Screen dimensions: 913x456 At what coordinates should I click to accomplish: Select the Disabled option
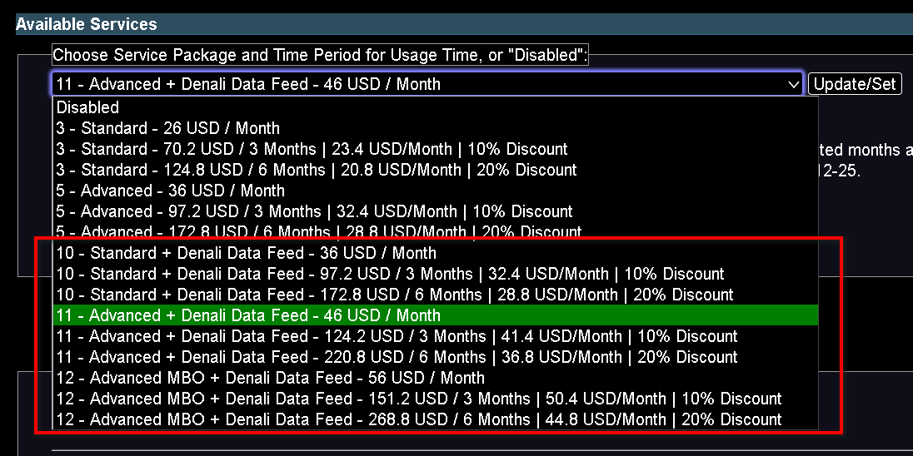click(436, 107)
